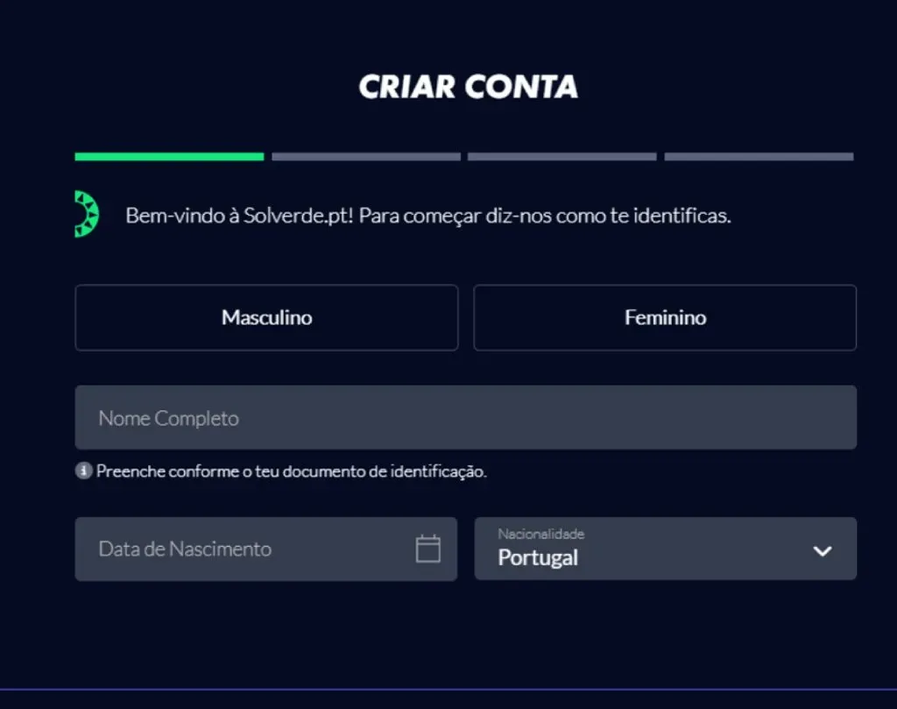Expand the nationality chevron arrow
Image resolution: width=897 pixels, height=709 pixels.
click(822, 550)
